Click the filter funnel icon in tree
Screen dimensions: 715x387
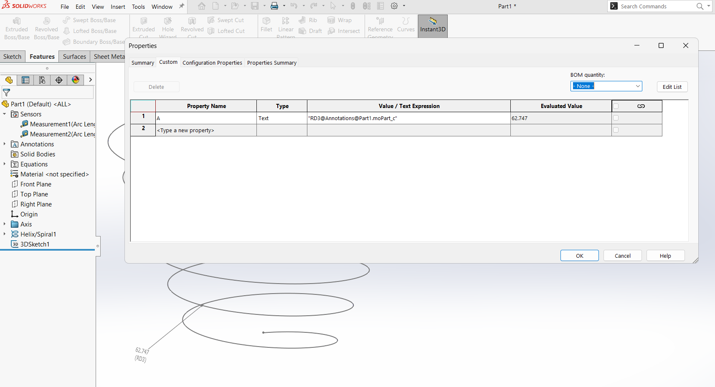[x=7, y=93]
